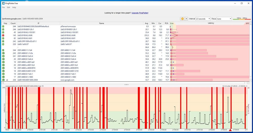Pause the trace with the orange pause button

[x=182, y=19]
